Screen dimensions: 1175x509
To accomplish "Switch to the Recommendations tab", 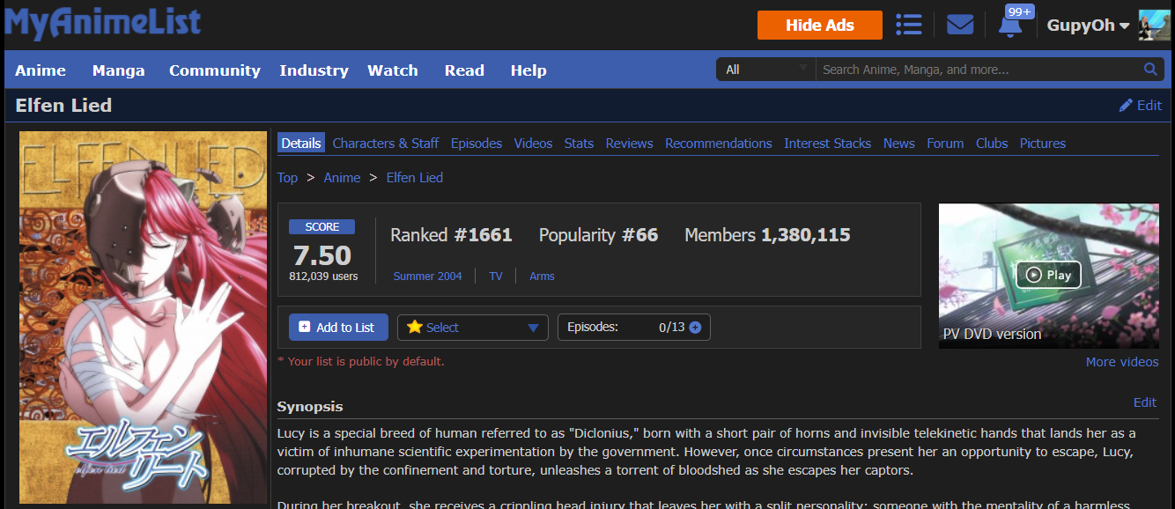I will 719,143.
